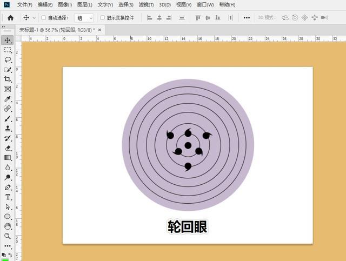Toggle the 显示变换控件 checkbox
The height and width of the screenshot is (261, 346).
102,18
